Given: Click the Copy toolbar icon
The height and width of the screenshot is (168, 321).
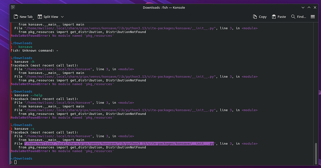Looking at the screenshot, I should [x=255, y=17].
